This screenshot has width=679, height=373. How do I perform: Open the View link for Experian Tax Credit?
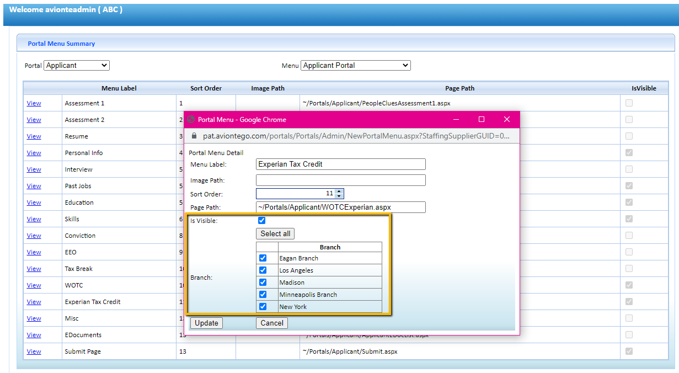34,302
